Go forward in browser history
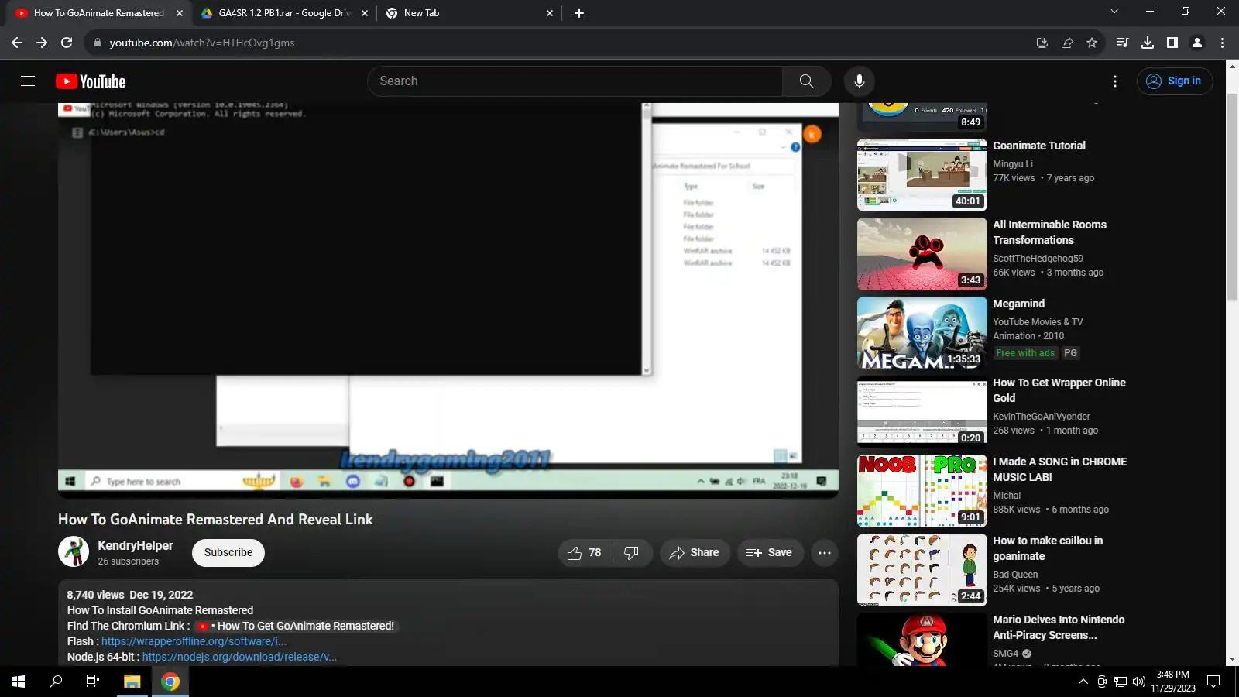 coord(42,43)
